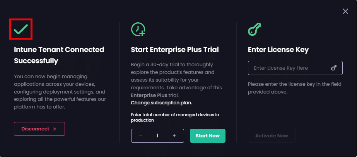Decrease managed devices count with minus

(x=140, y=136)
